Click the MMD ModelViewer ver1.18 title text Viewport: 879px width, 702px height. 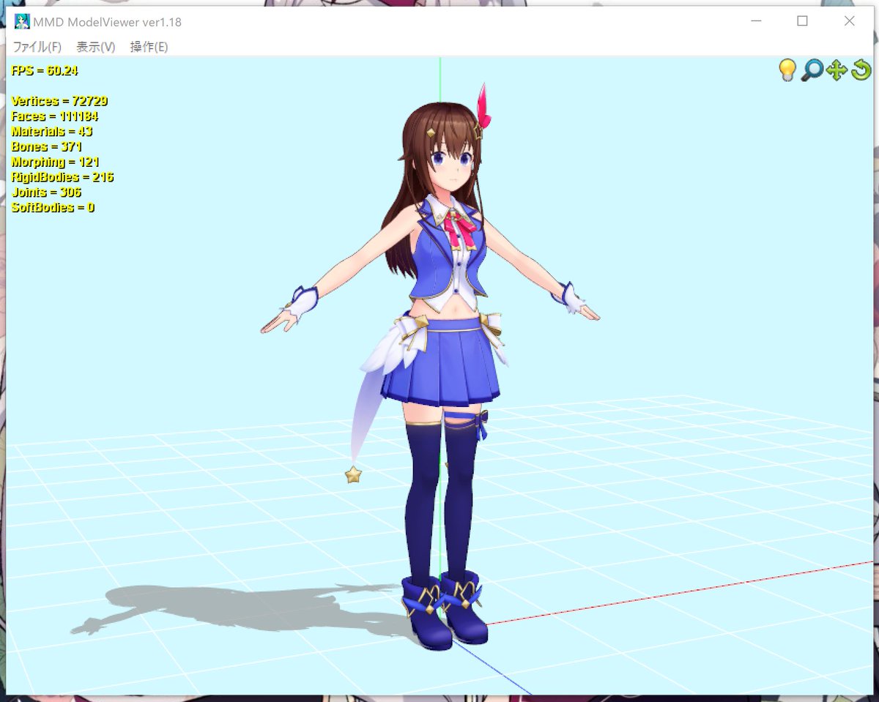pyautogui.click(x=107, y=22)
